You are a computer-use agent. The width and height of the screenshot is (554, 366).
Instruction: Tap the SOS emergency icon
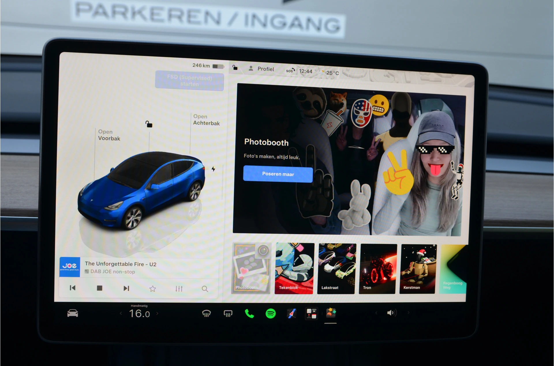click(290, 70)
